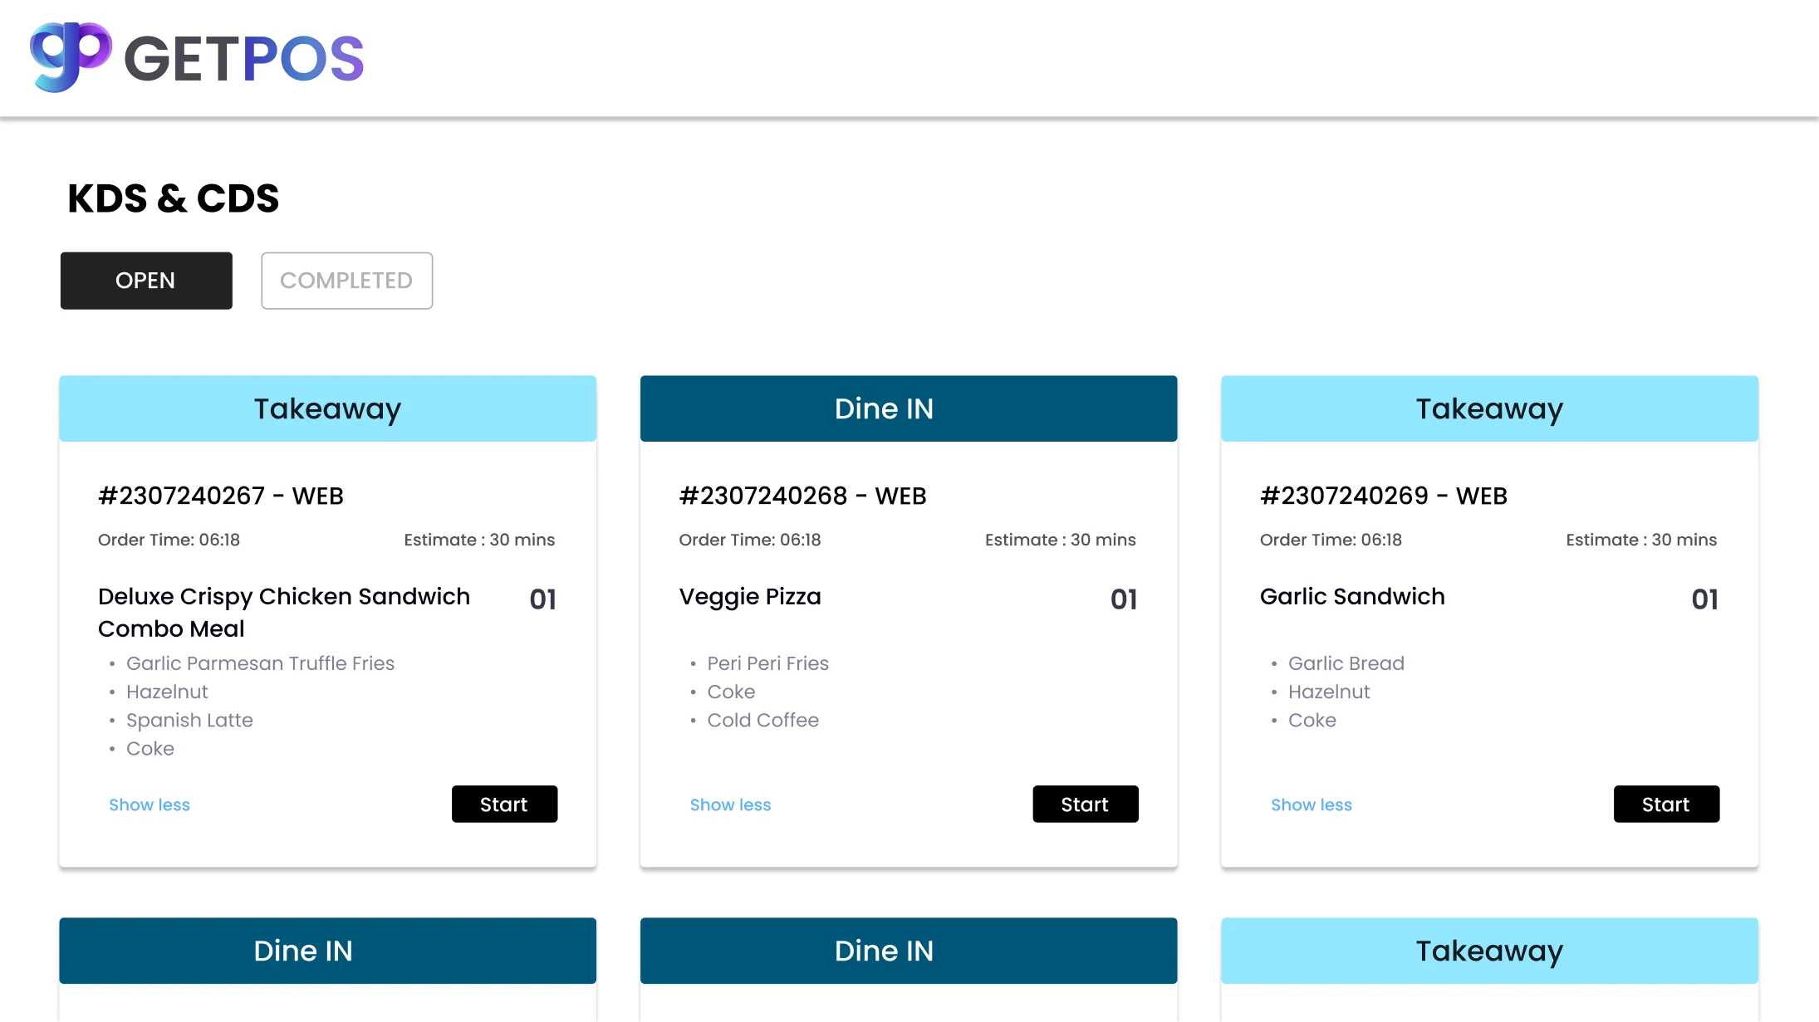Open the bottom-left Dine IN card header
The image size is (1819, 1022).
[327, 951]
